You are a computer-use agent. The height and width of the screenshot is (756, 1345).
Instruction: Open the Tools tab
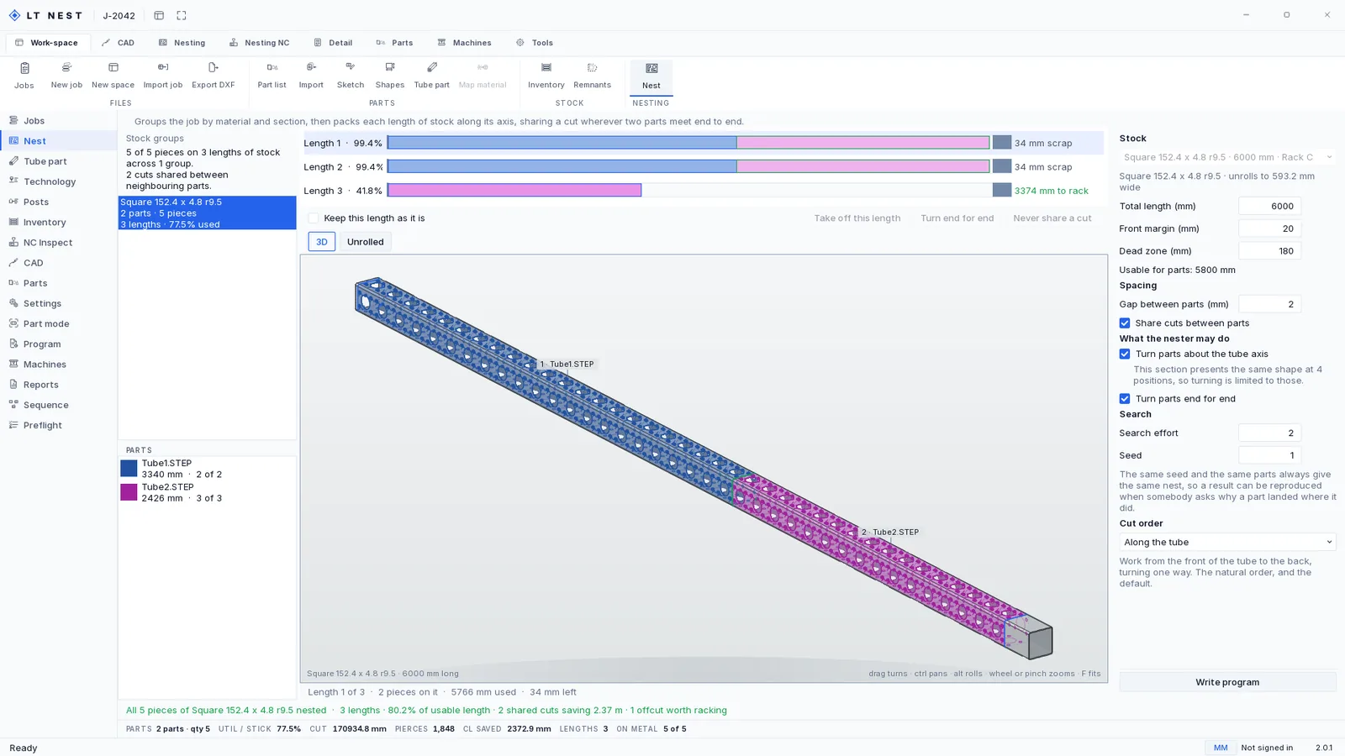click(535, 43)
